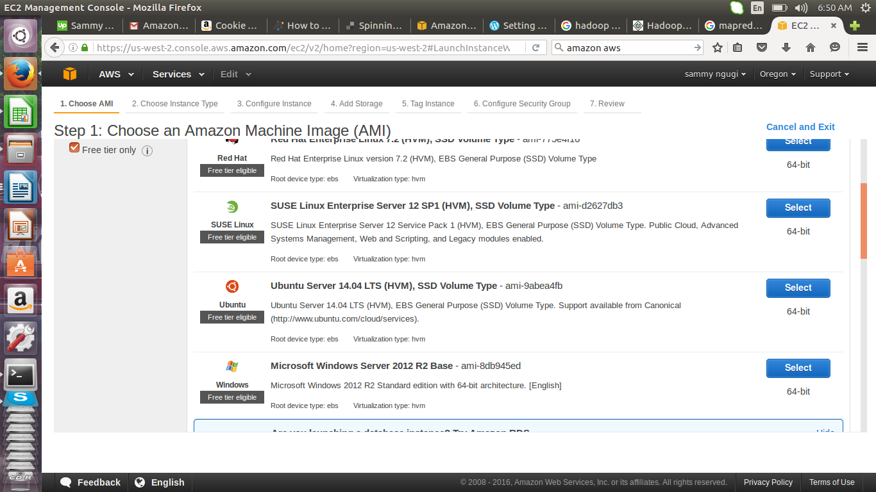The image size is (876, 492).
Task: Reload the current page
Action: pos(535,47)
